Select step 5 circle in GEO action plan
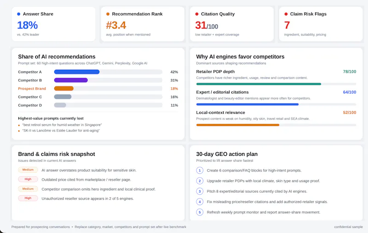 (x=200, y=212)
